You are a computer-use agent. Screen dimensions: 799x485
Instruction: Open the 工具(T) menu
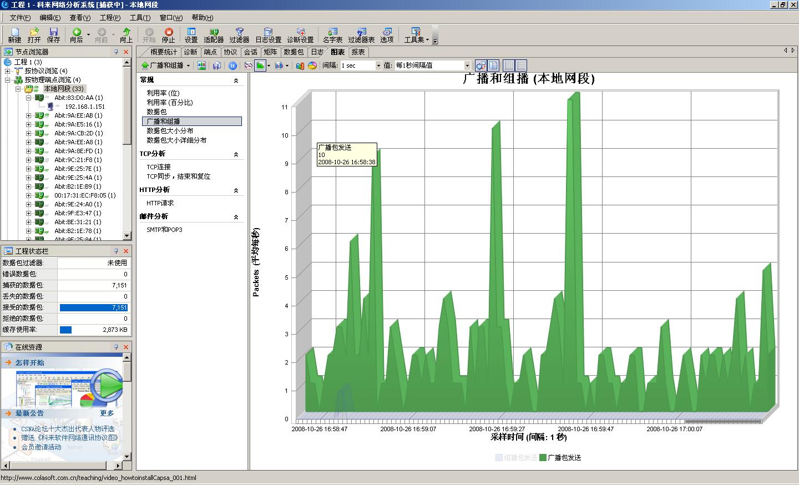point(140,18)
